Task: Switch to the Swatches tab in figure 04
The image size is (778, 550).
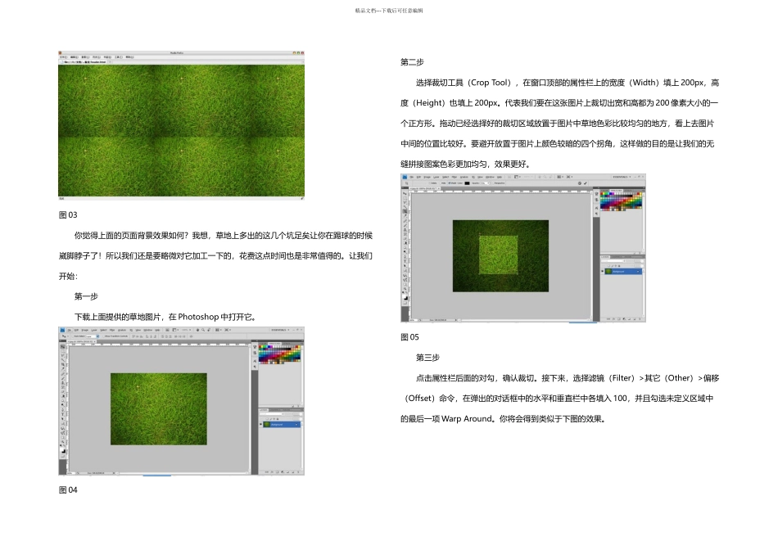Action: (275, 344)
